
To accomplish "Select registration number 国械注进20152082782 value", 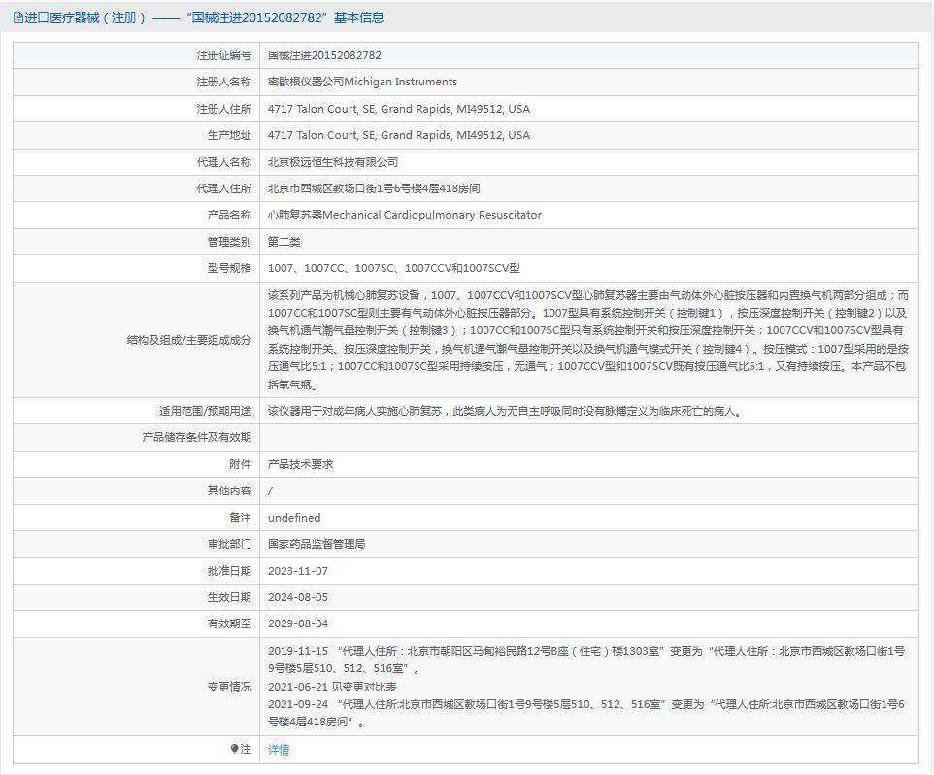I will [324, 55].
